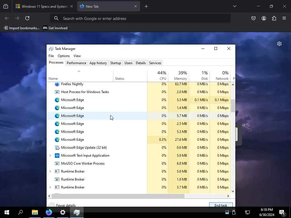Click the Firefox view icon in tab strip
Image resolution: width=291 pixels, height=218 pixels.
(6, 6)
